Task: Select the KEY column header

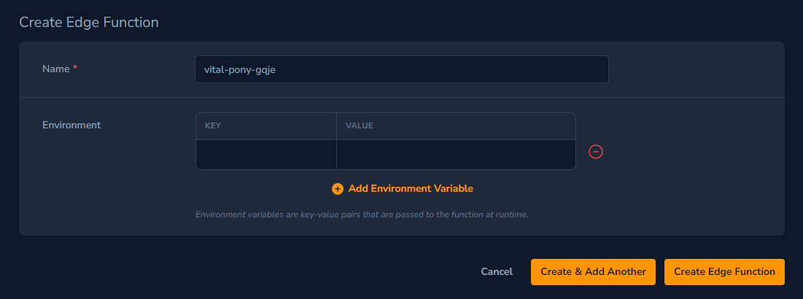Action: coord(213,125)
